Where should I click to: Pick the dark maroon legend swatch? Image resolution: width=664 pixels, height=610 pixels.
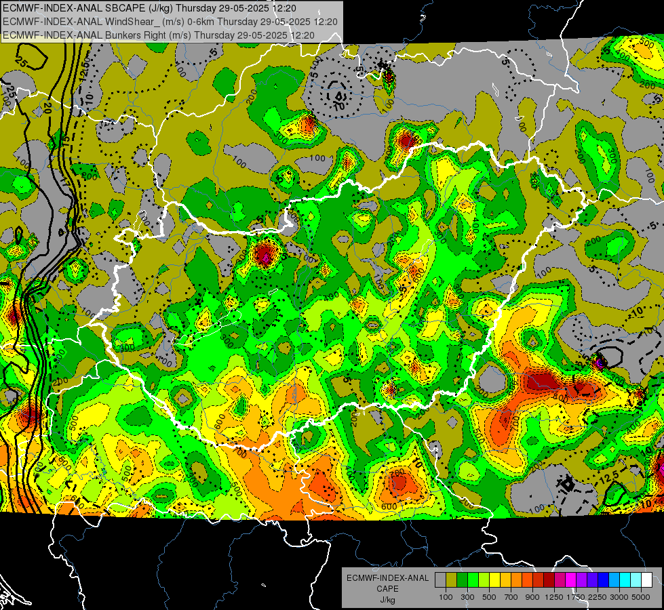pos(549,580)
